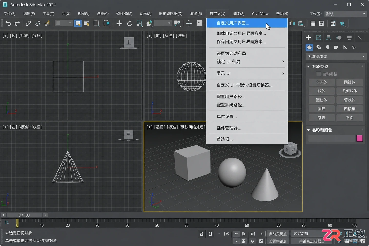Toggle 自动关键点 auto key mode
This screenshot has height=246, width=369.
[278, 234]
